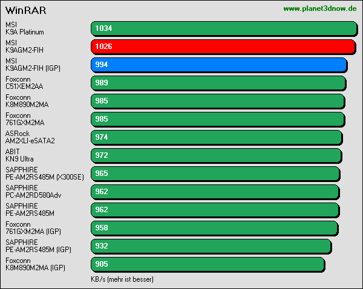Click the 962 bar of SAPPHIRE PE-AM2RS485M
The width and height of the screenshot is (363, 289).
[x=215, y=210]
